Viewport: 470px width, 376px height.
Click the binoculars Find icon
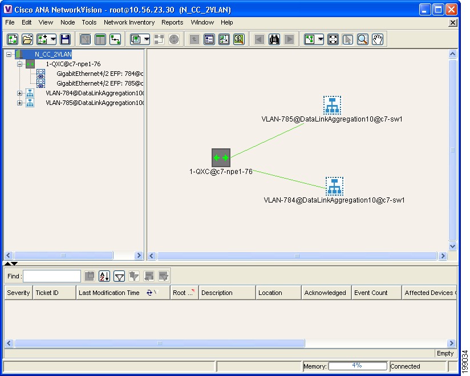click(274, 39)
